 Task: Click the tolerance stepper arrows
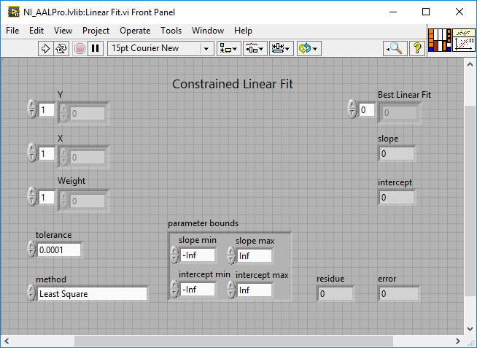point(31,250)
